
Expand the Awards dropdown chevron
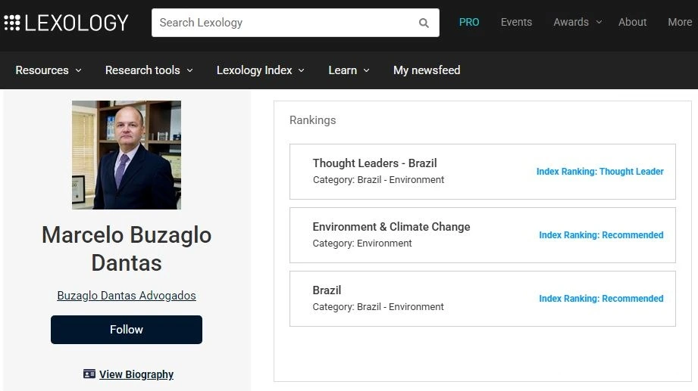click(x=599, y=22)
